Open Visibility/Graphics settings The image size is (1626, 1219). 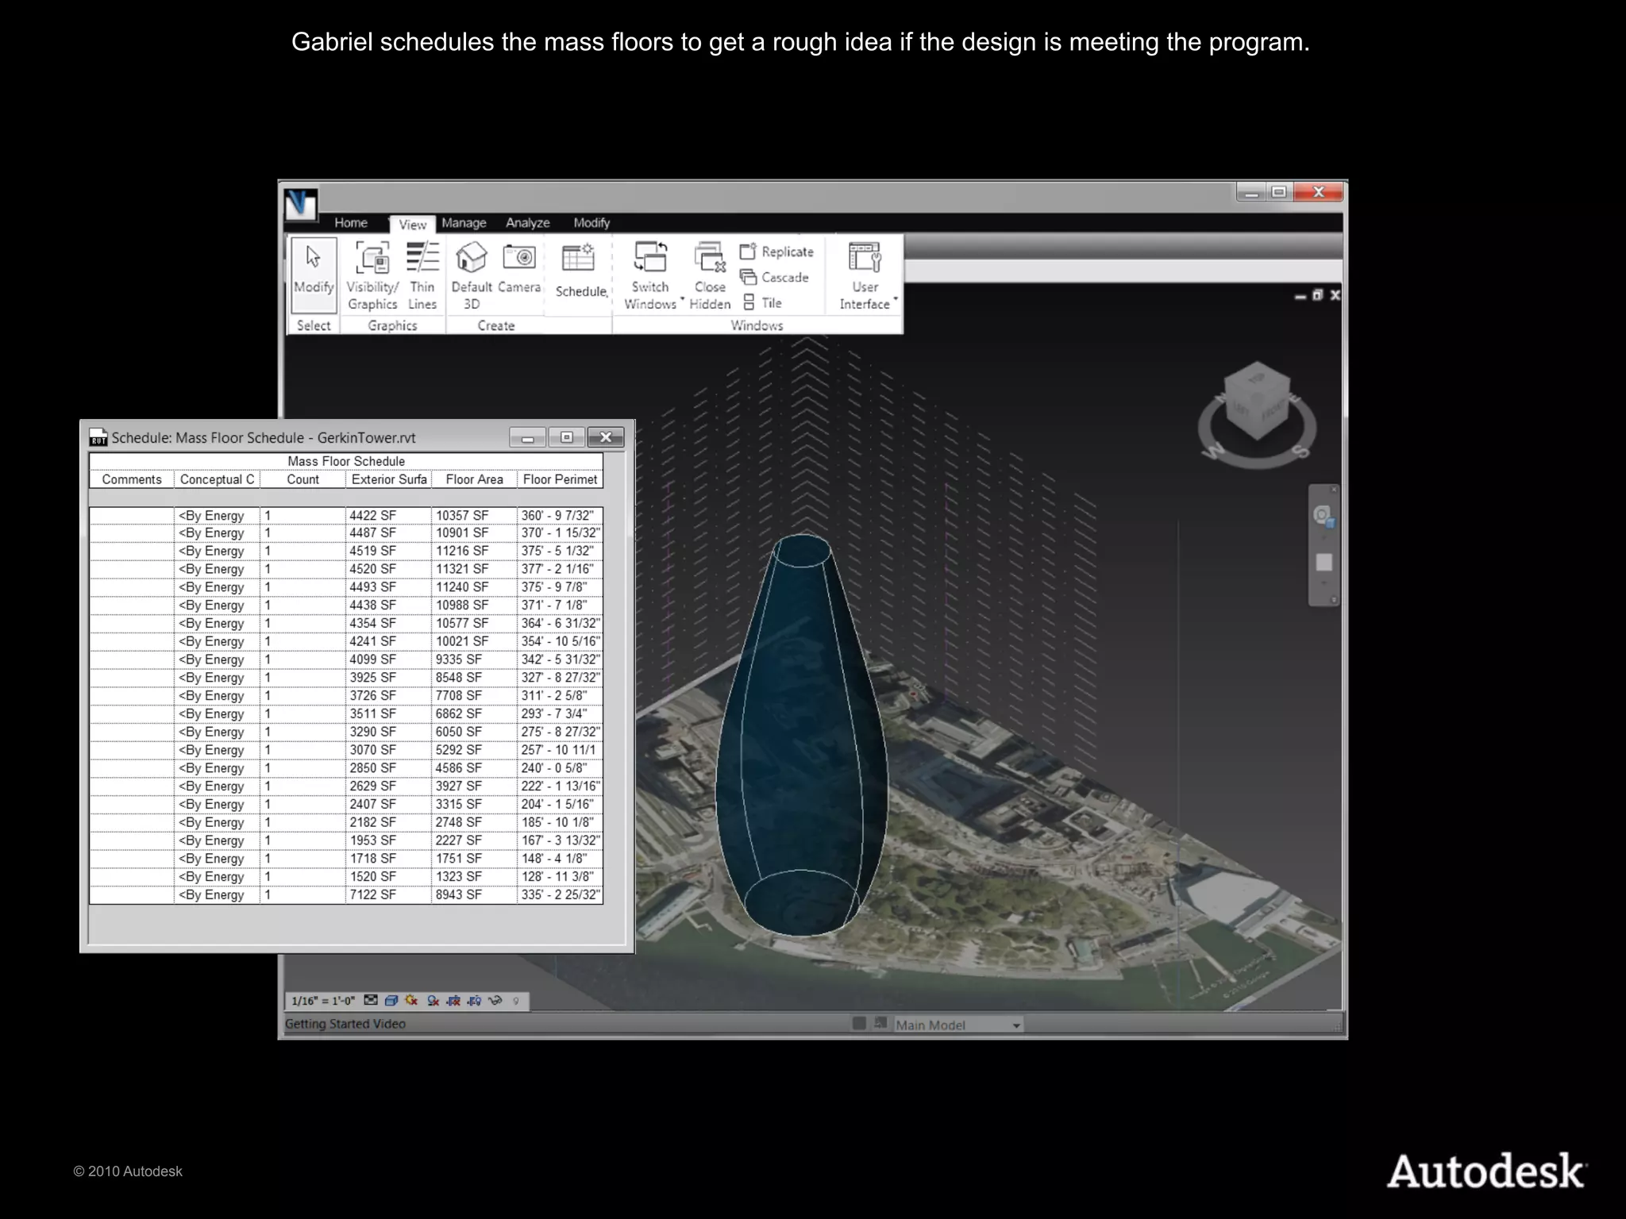(372, 275)
